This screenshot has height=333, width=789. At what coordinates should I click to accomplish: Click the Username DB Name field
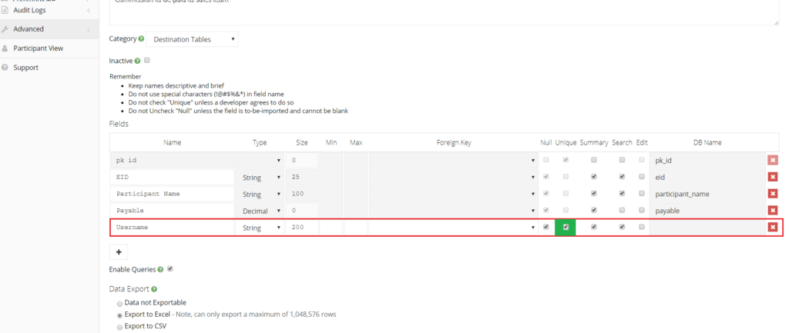707,228
